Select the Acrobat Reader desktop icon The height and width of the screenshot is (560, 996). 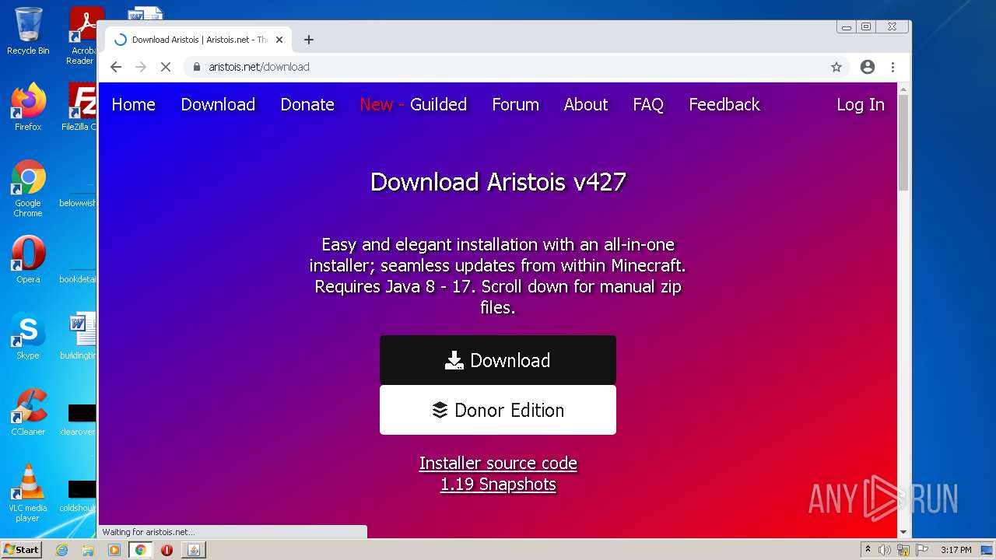point(82,35)
